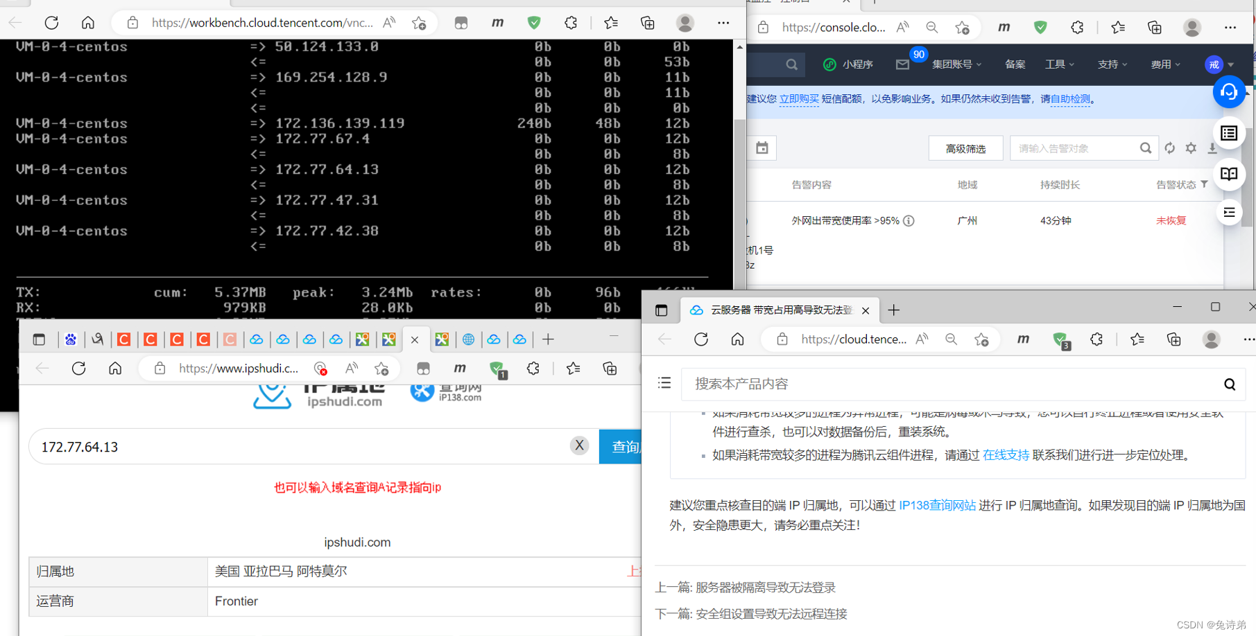
Task: Open the console search magnifier in the dark nav bar
Action: tap(791, 64)
